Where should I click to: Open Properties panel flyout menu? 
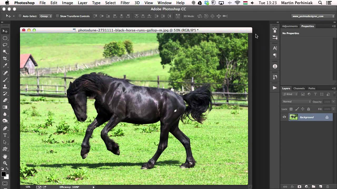(334, 26)
